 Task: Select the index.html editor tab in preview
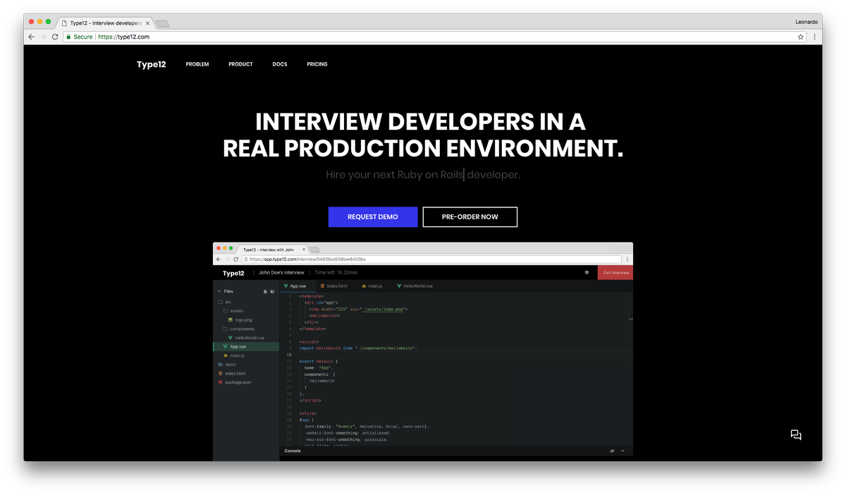(333, 286)
